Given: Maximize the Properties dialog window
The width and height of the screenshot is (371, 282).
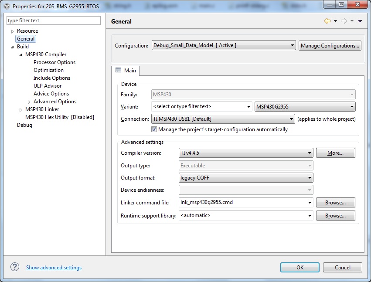Looking at the screenshot, I should pos(341,4).
